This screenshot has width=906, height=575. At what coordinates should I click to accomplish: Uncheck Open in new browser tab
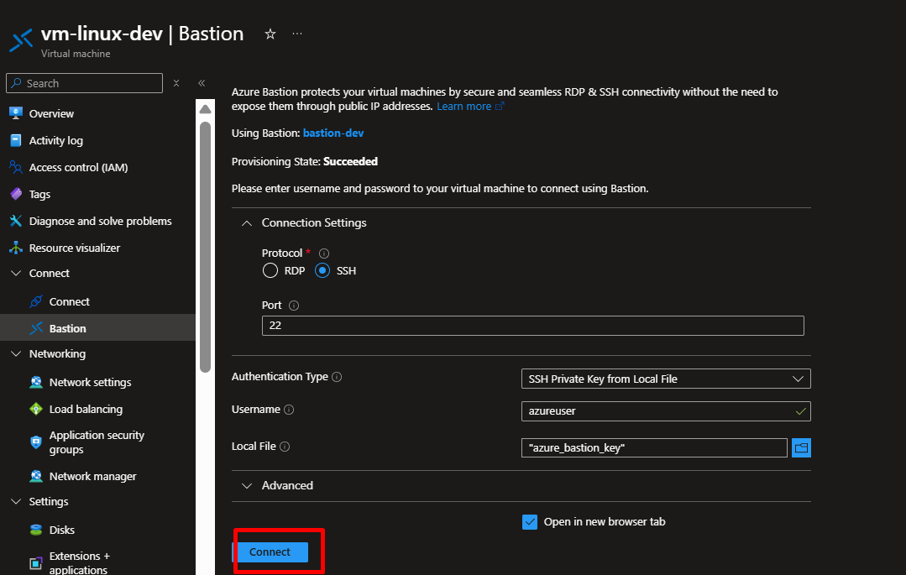tap(530, 522)
